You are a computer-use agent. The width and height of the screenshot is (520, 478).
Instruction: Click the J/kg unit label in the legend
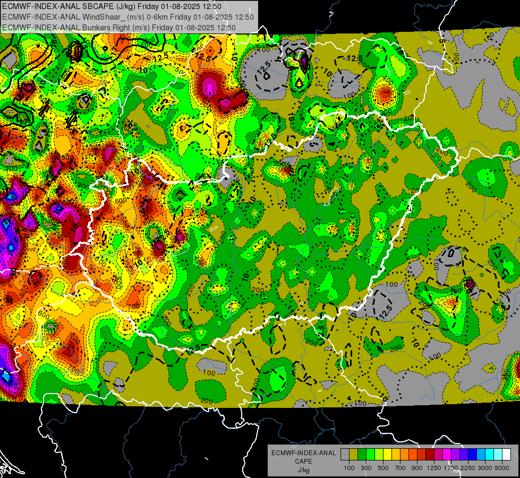click(303, 470)
